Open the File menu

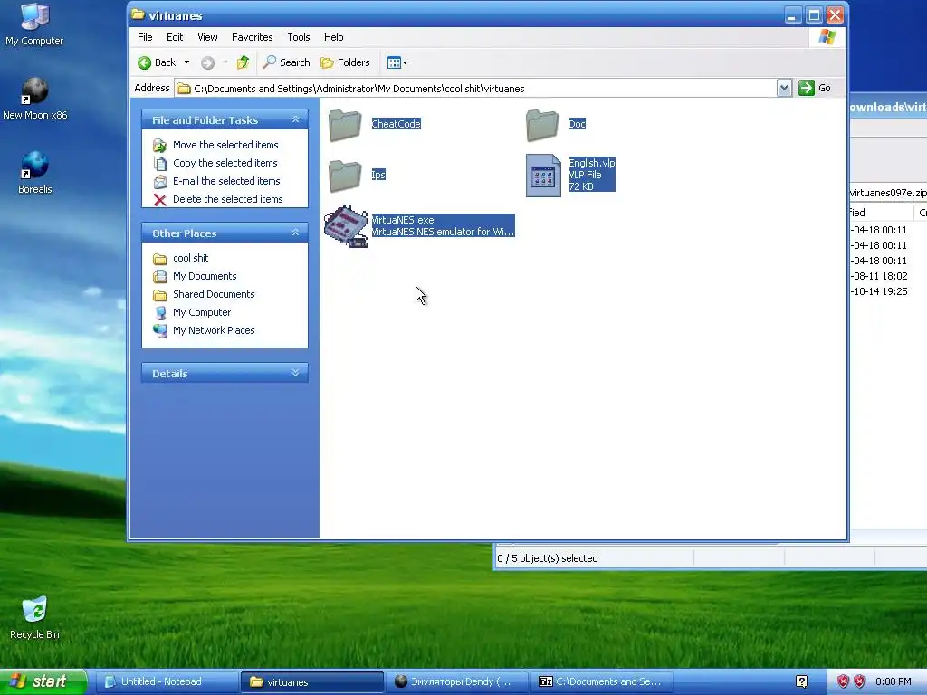click(x=145, y=37)
